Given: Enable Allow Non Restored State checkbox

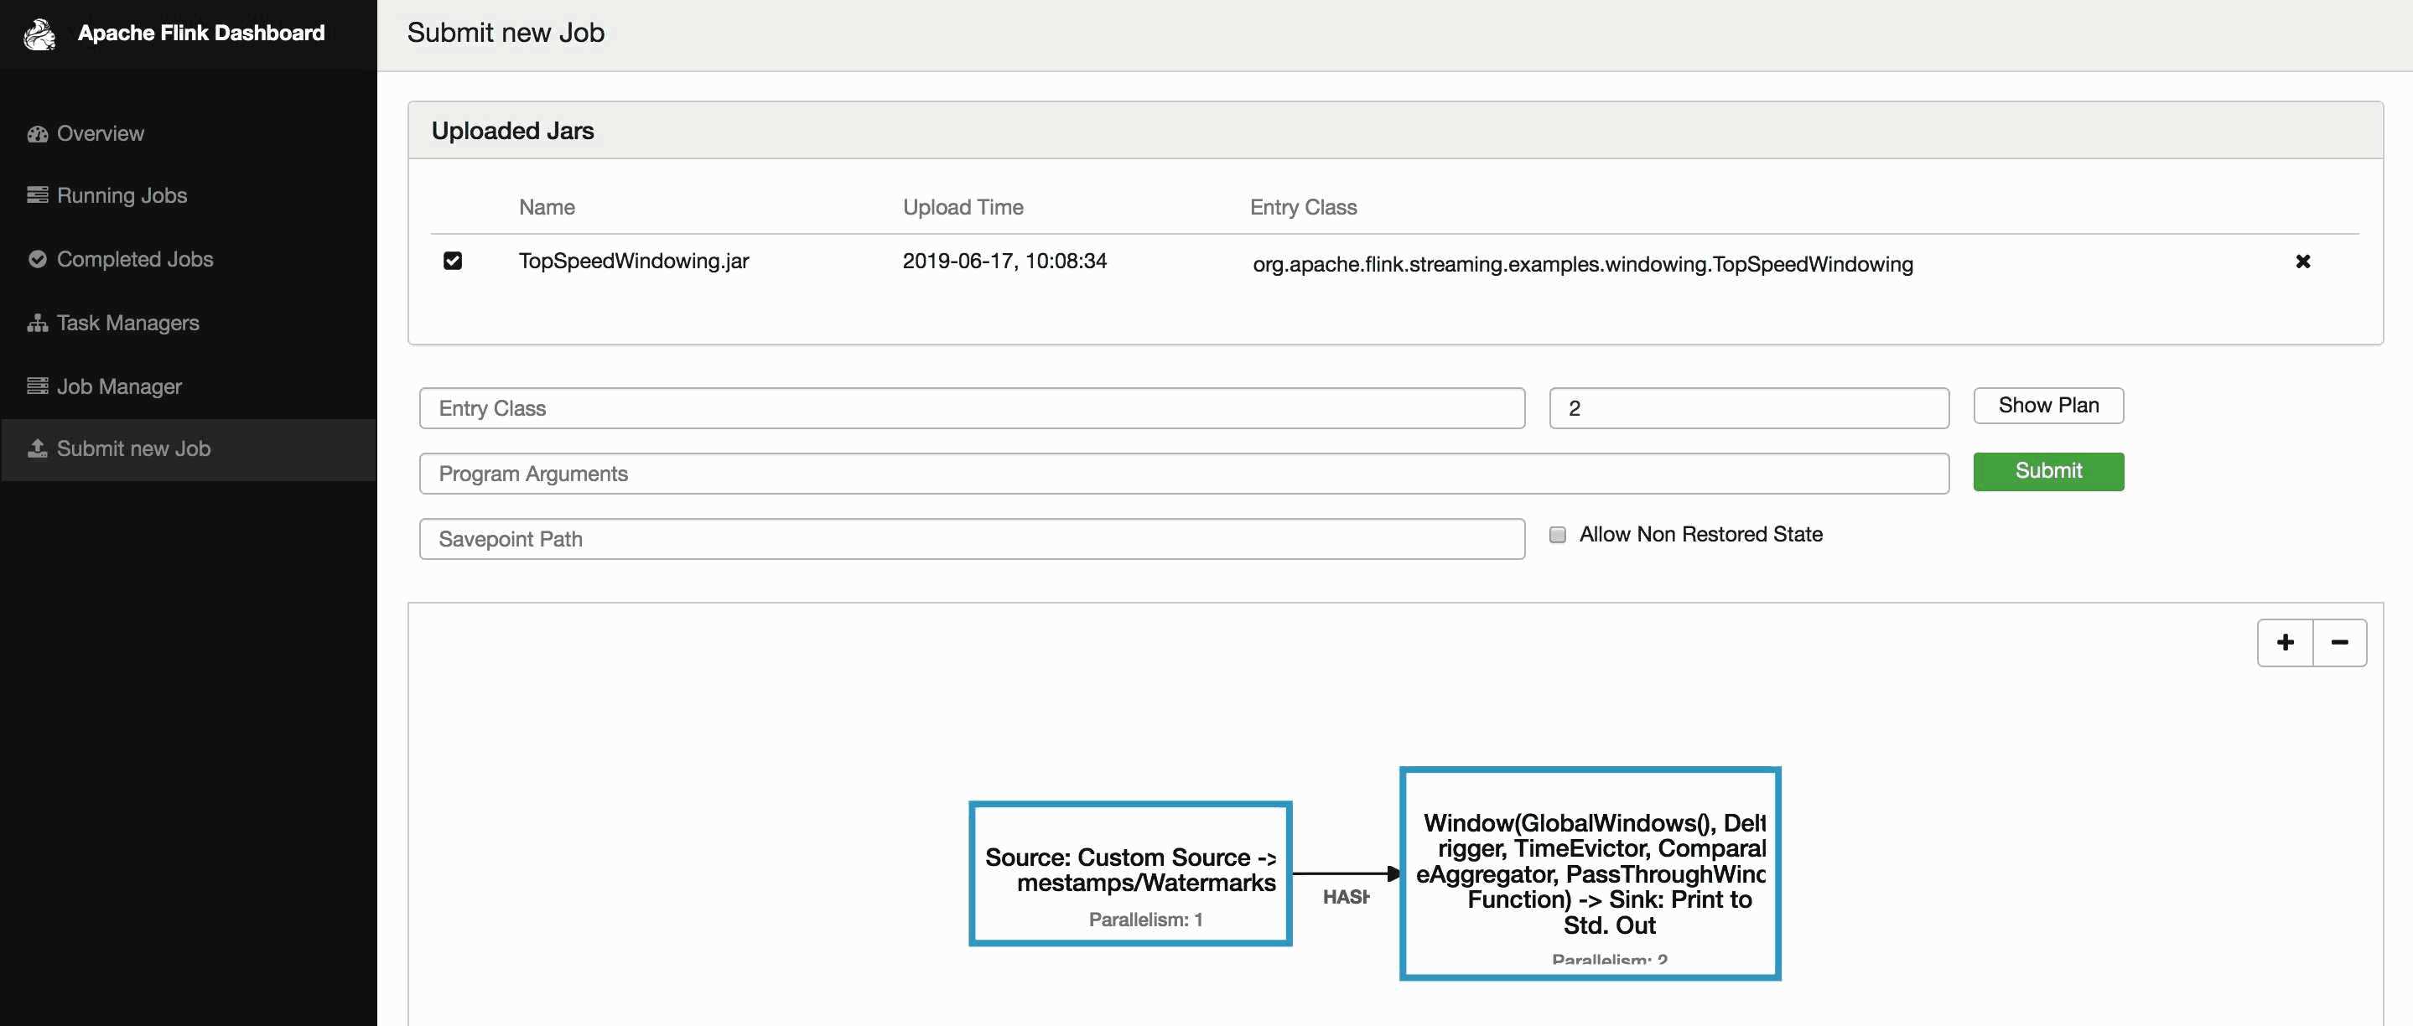Looking at the screenshot, I should (x=1558, y=535).
